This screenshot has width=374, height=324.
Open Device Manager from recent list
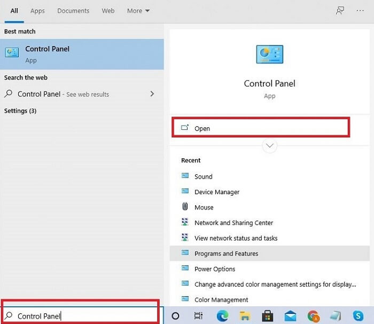point(217,192)
